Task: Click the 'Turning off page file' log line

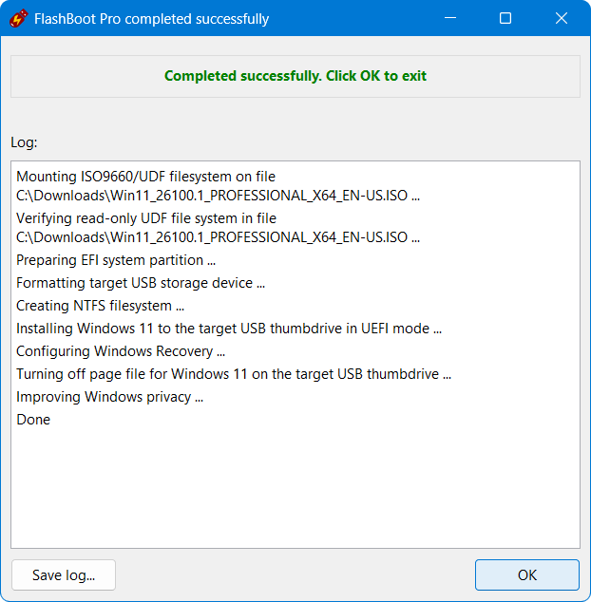Action: click(x=233, y=374)
